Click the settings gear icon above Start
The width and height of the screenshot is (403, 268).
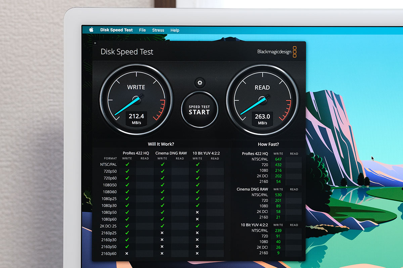[200, 83]
